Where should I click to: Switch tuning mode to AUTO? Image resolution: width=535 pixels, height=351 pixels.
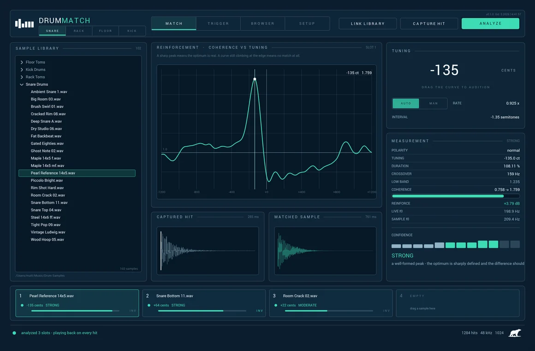(x=406, y=103)
